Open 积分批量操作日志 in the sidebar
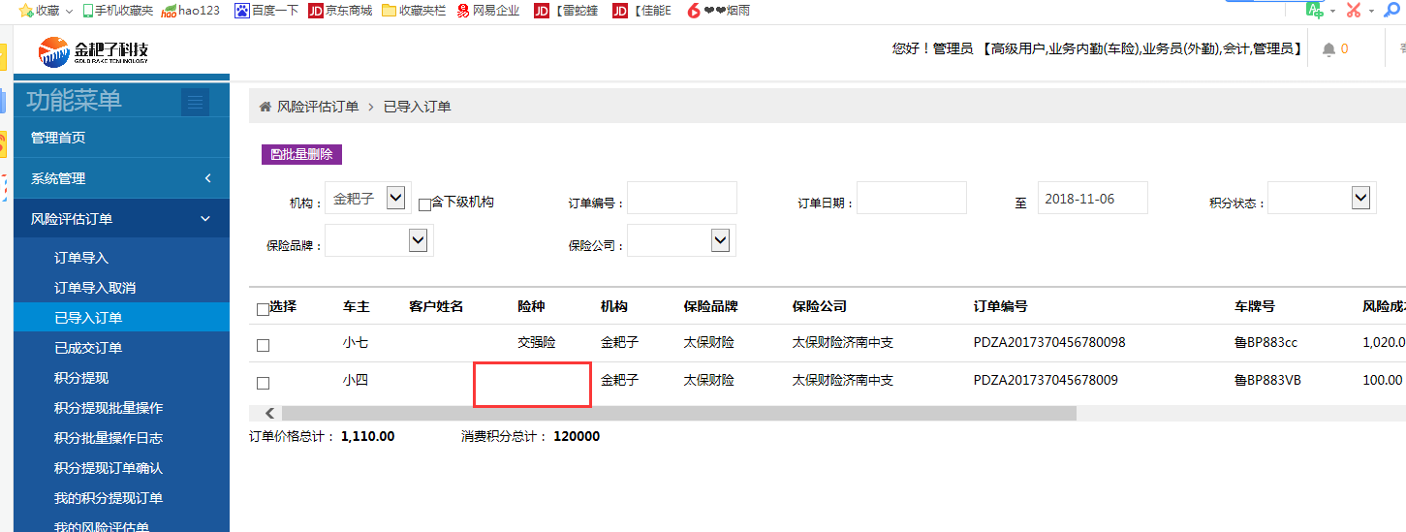Screen dimensions: 1406x532 [x=109, y=438]
